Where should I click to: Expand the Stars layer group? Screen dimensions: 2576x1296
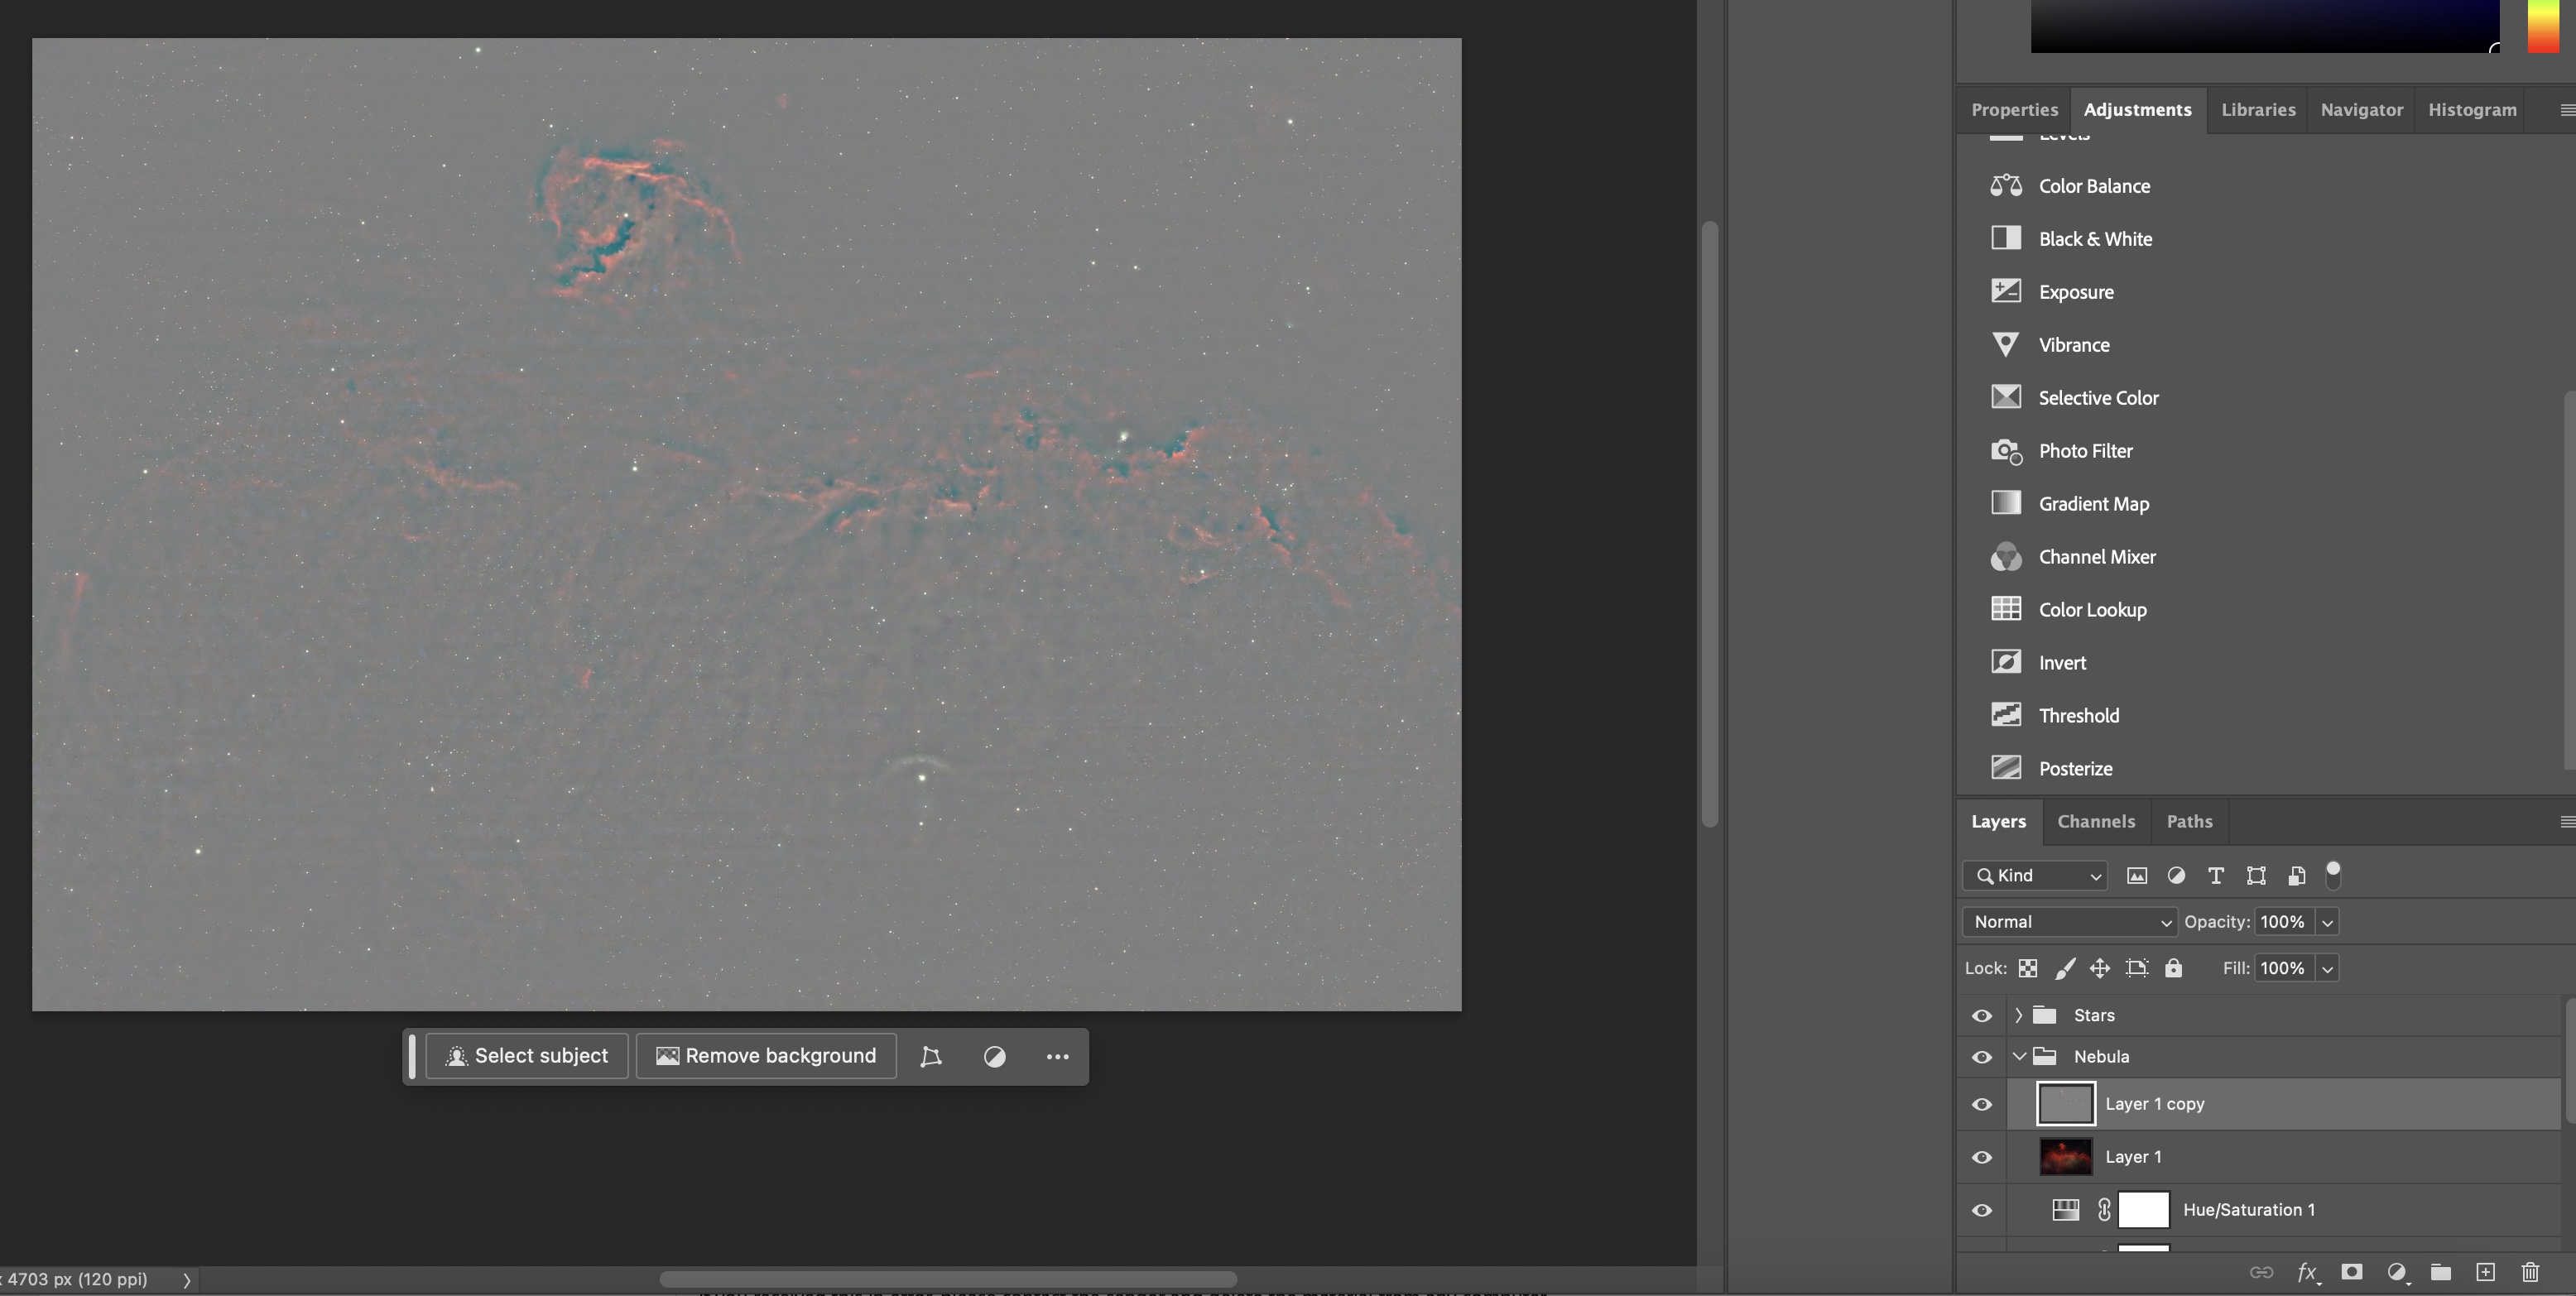[x=2018, y=1015]
